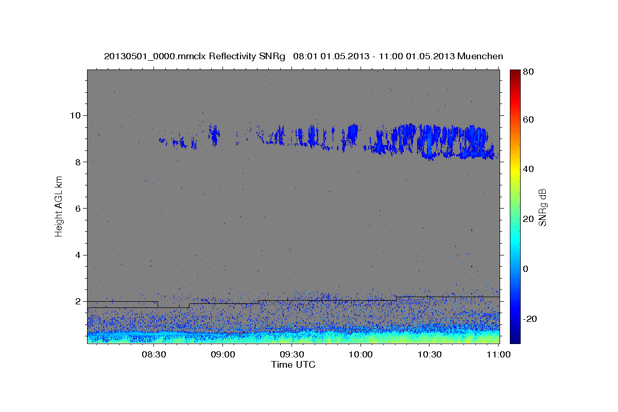This screenshot has height=412, width=618.
Task: Click the 08:30 time tick label
Action: point(154,354)
